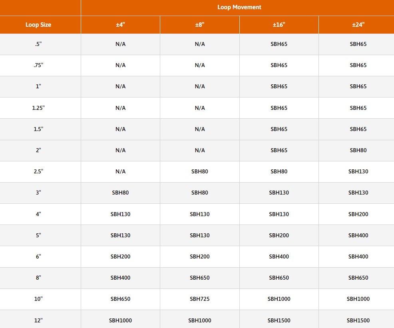The image size is (394, 328).
Task: Select the 12" loop size label
Action: [x=38, y=320]
